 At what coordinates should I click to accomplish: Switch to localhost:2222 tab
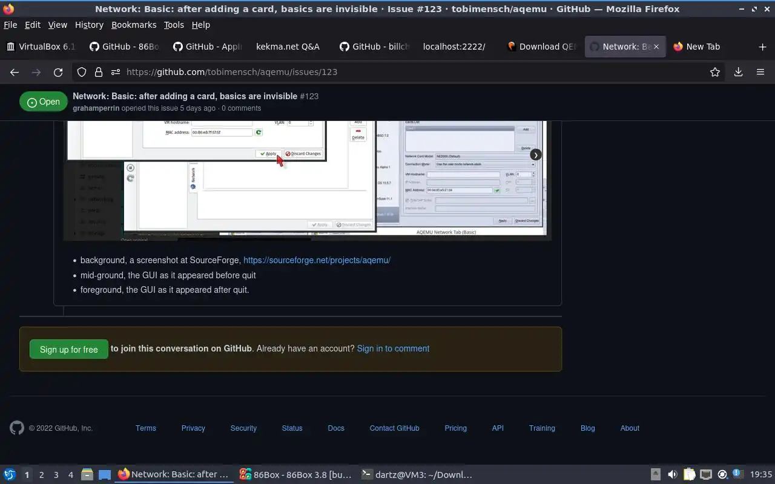pyautogui.click(x=458, y=47)
